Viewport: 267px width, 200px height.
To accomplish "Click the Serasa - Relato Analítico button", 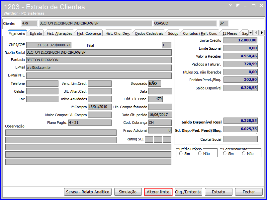I will click(88, 192).
